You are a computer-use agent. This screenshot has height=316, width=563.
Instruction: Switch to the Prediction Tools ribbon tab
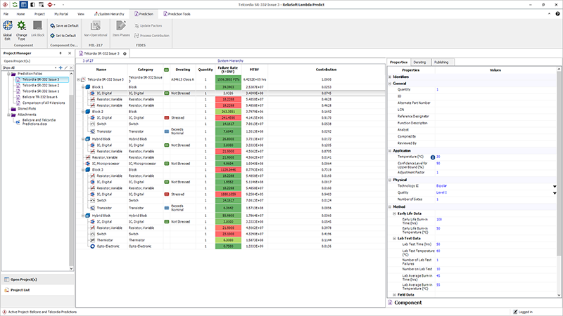pos(177,14)
